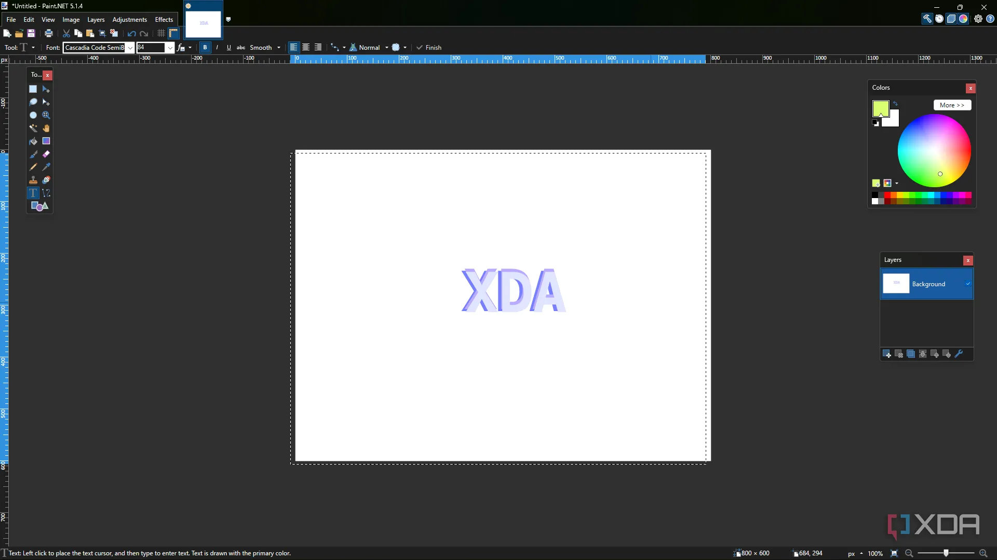The image size is (997, 560).
Task: Open layer properties wrench icon
Action: [x=959, y=354]
